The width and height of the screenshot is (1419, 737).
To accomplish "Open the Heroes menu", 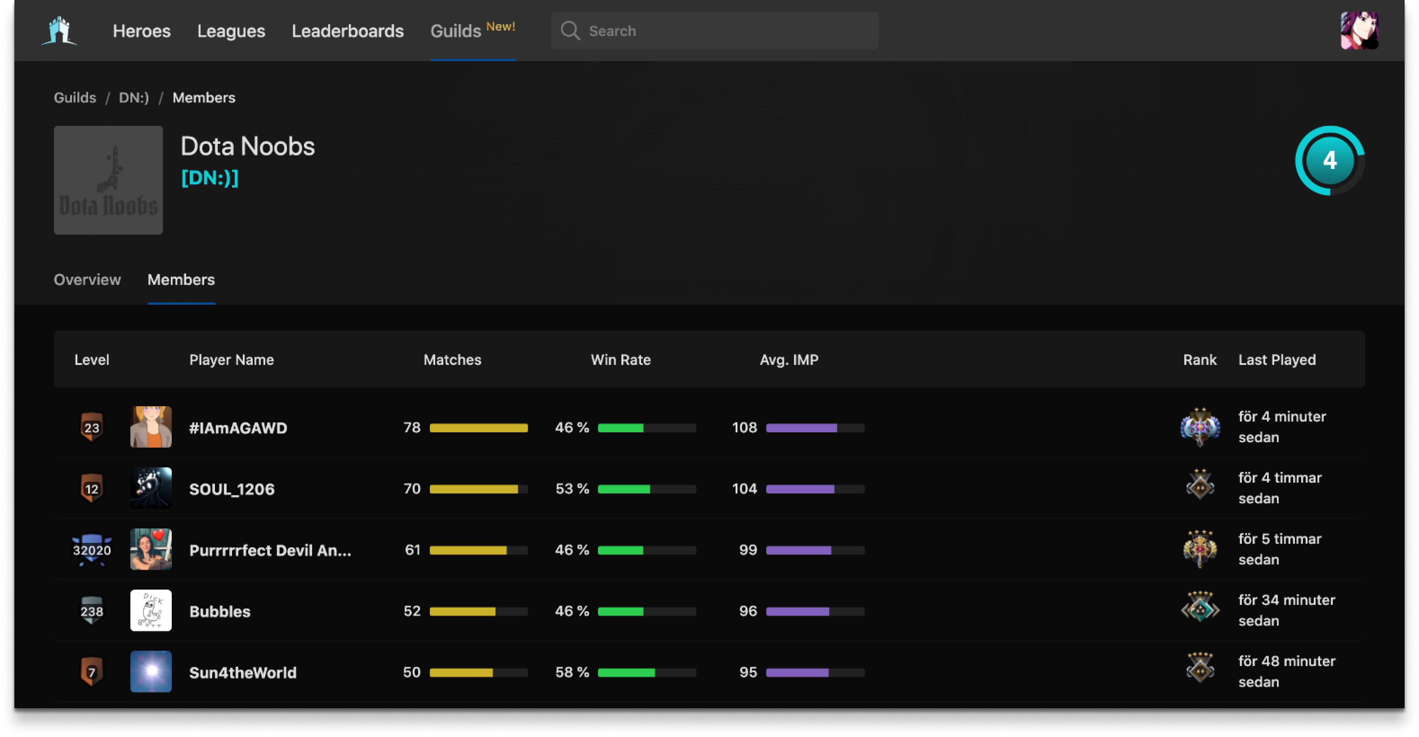I will [142, 31].
